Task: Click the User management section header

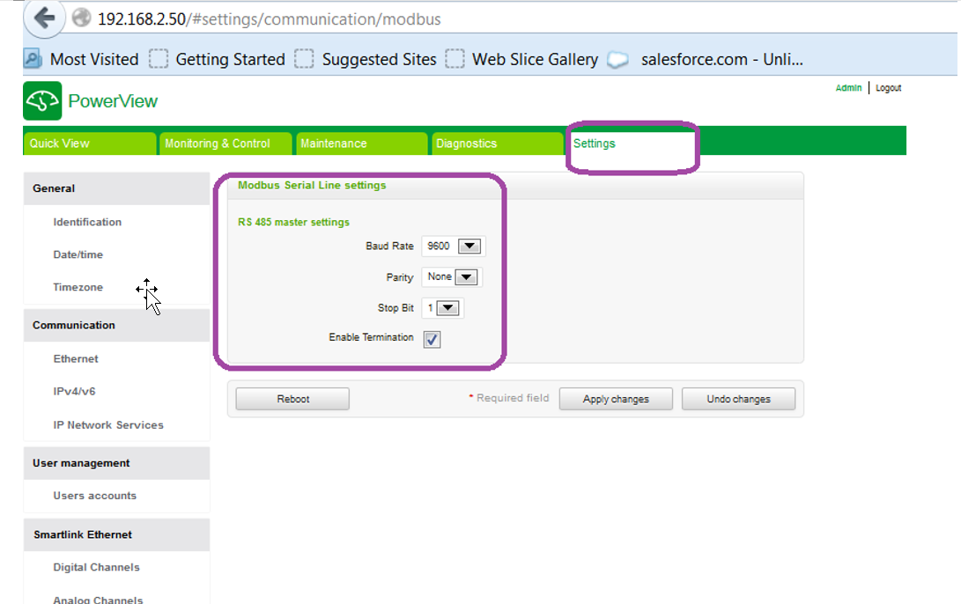Action: pyautogui.click(x=116, y=463)
